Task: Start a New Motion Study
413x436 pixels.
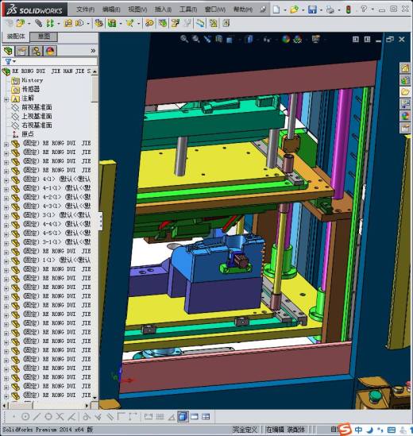Action: point(149,23)
